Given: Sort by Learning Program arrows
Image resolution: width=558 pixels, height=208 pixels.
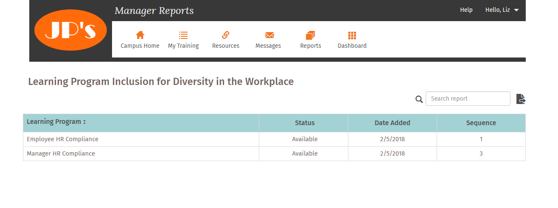Looking at the screenshot, I should 84,122.
